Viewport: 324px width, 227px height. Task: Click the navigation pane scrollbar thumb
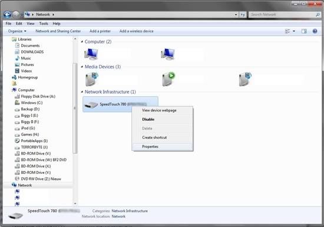(x=75, y=108)
